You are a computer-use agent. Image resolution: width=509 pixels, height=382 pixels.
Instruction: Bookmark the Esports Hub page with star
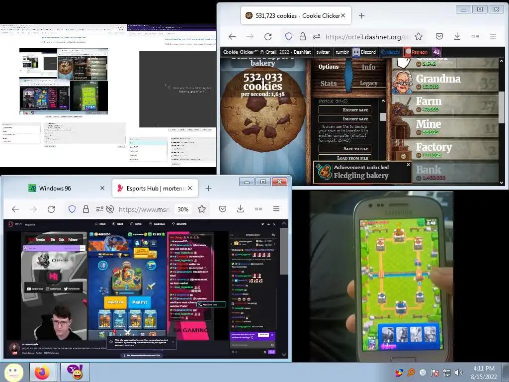[202, 209]
